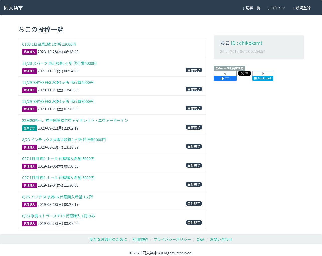This screenshot has width=322, height=256.
Task: Click 受付終了 badge on 6/23 氷奏ストラースチ15 post
Action: tap(194, 223)
